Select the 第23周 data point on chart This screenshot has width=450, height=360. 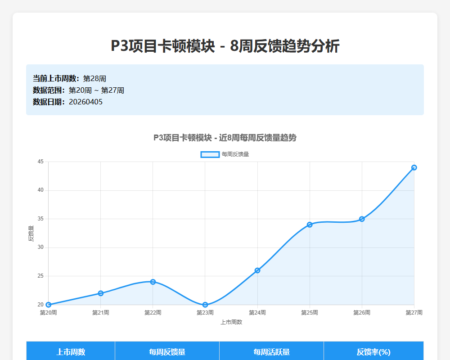tap(205, 305)
